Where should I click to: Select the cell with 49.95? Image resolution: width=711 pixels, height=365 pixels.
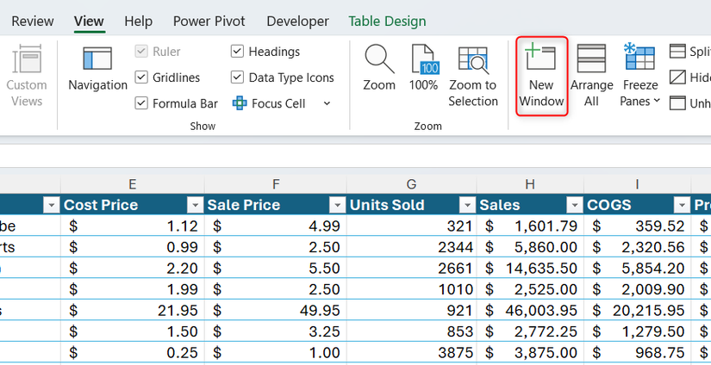(x=276, y=310)
